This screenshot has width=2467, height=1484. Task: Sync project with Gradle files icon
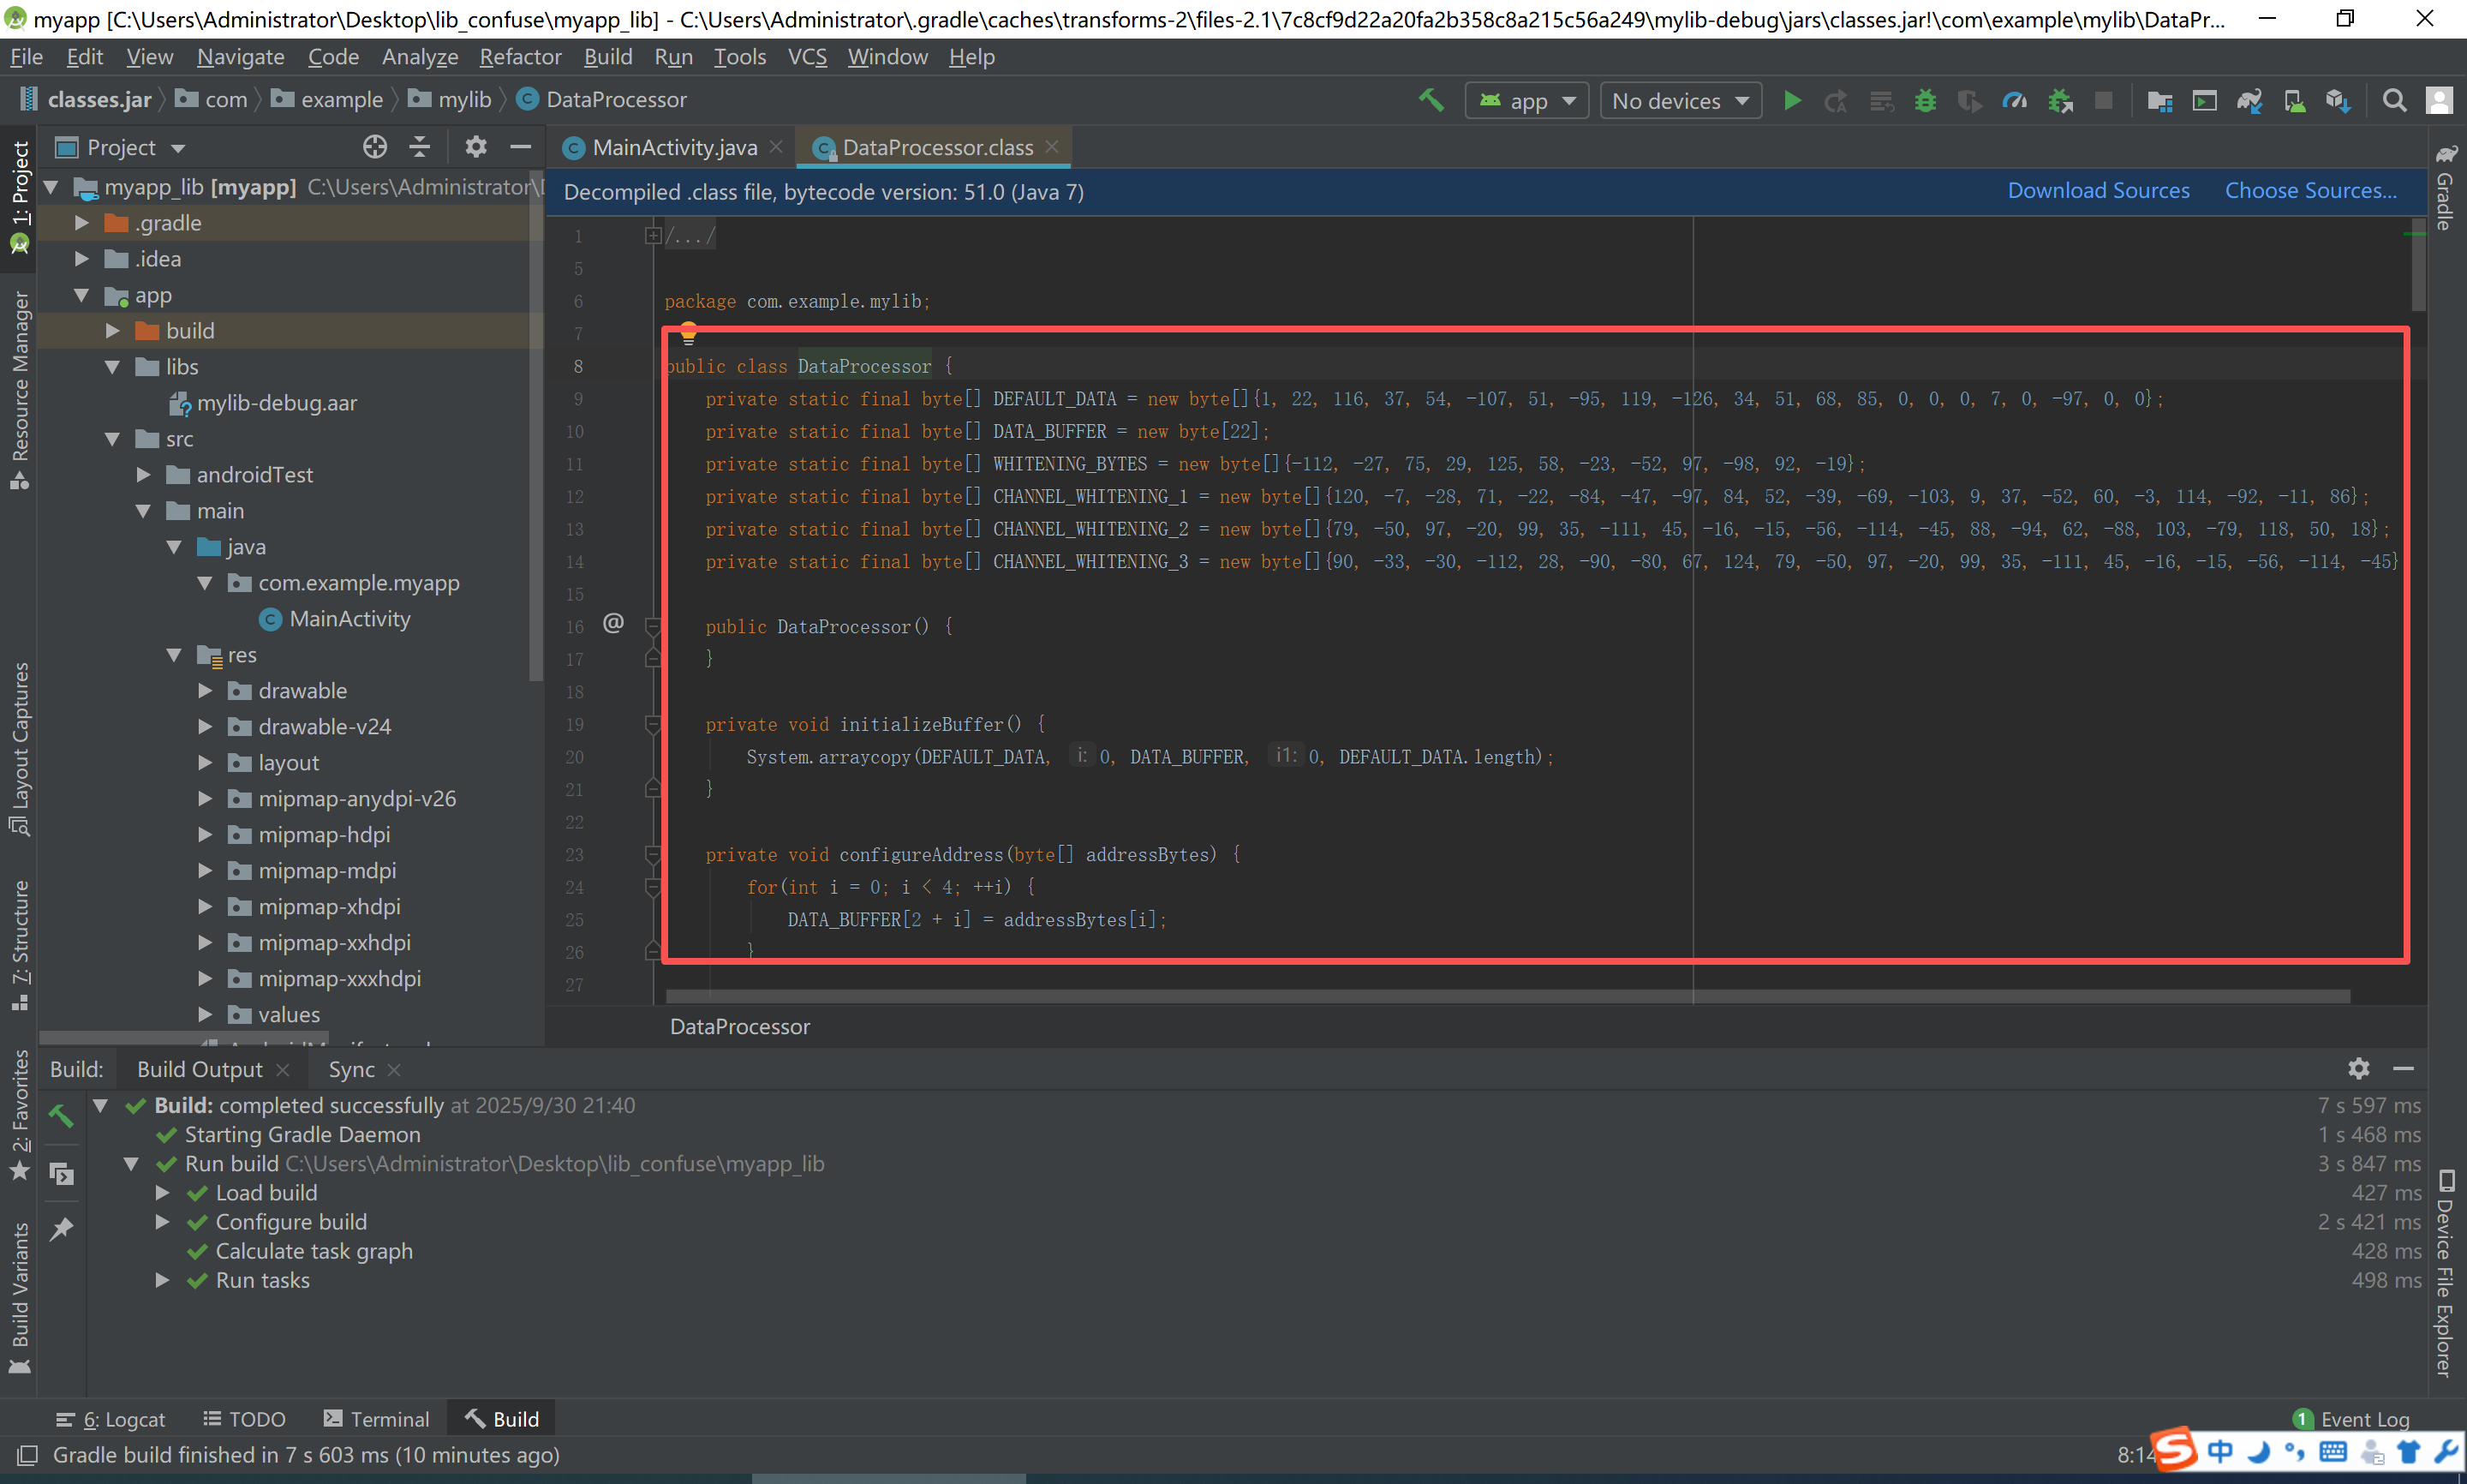pyautogui.click(x=2249, y=101)
